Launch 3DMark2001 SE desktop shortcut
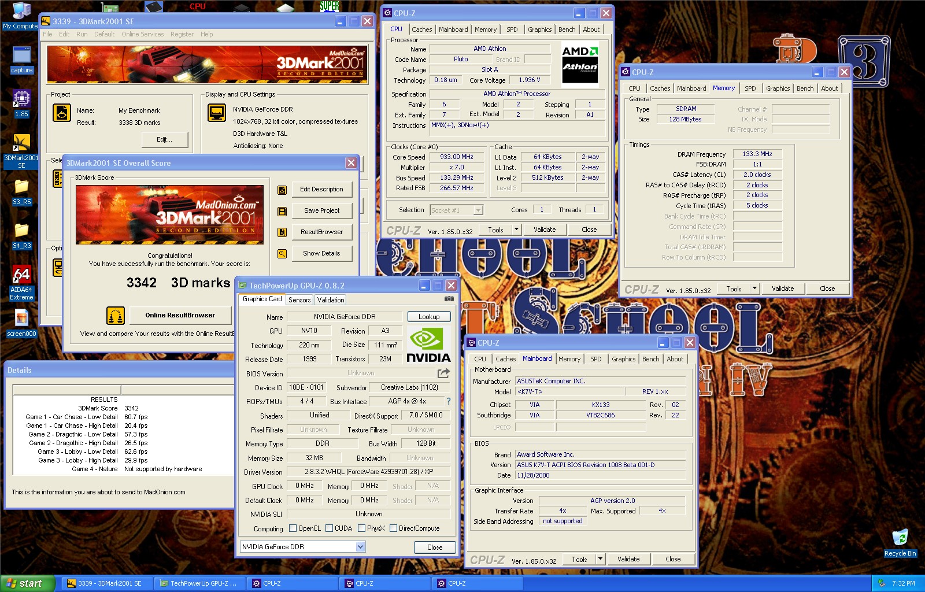The height and width of the screenshot is (592, 925). (21, 151)
